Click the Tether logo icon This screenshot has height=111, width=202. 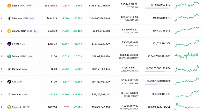[x=9, y=56]
